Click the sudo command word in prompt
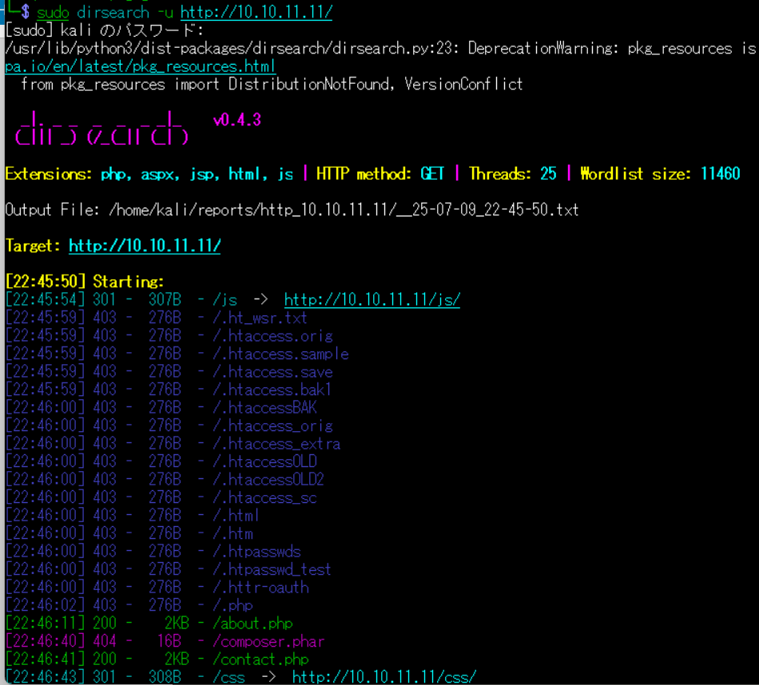 click(53, 12)
